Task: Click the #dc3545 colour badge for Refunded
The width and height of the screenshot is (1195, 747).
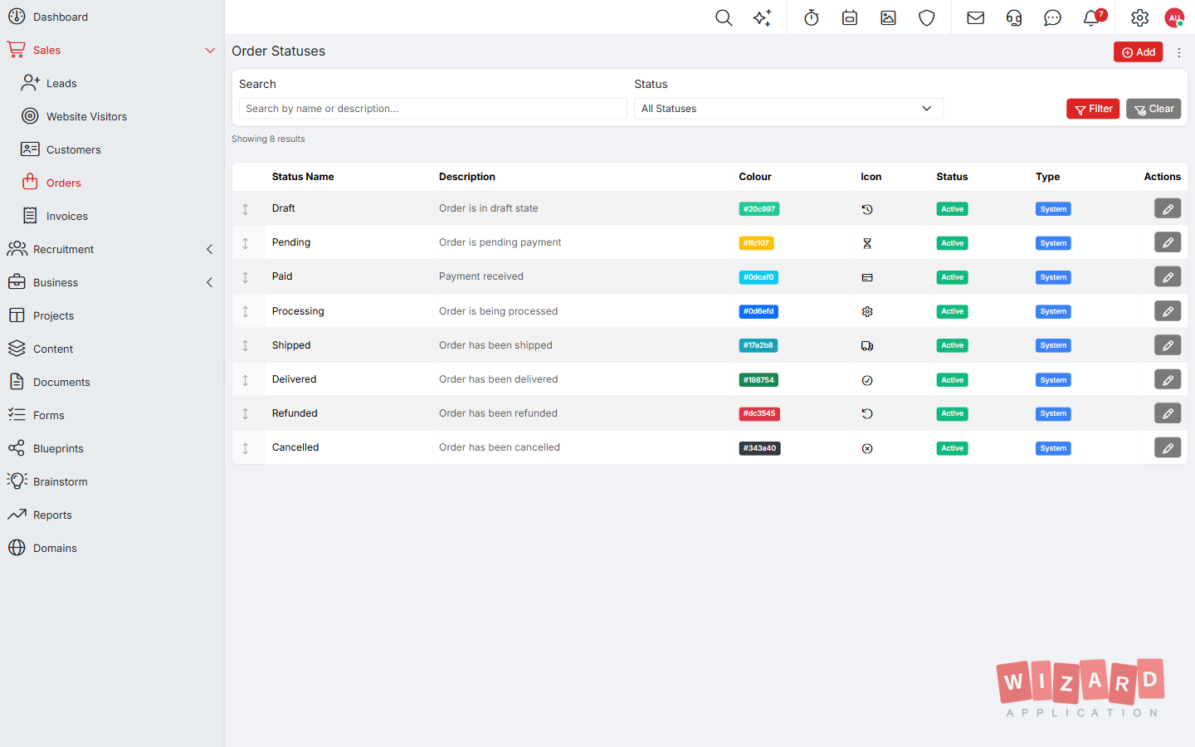Action: coord(759,413)
